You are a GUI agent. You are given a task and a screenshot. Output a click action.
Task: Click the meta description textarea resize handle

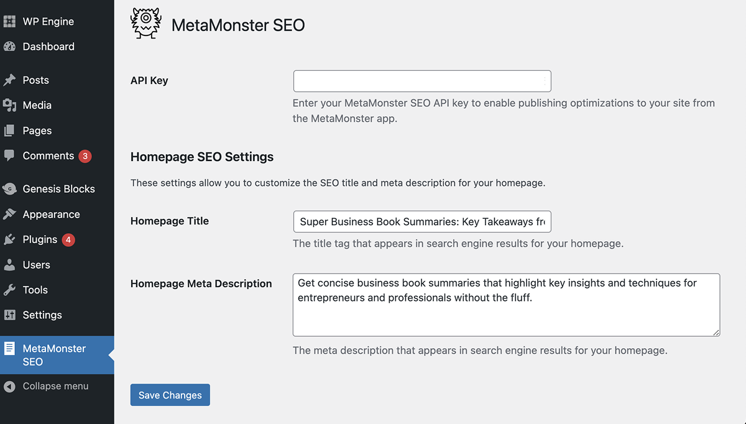pyautogui.click(x=716, y=333)
